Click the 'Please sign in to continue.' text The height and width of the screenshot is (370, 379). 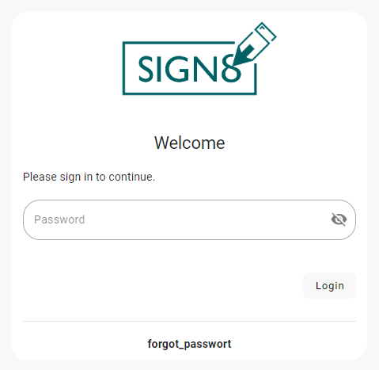pyautogui.click(x=89, y=177)
